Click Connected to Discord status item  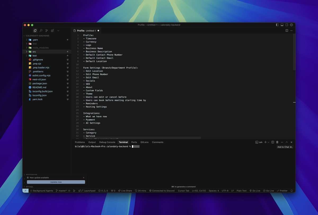pos(162,191)
